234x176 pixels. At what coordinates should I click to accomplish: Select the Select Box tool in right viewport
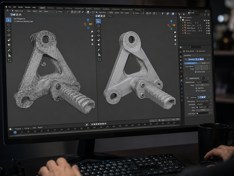(98, 21)
